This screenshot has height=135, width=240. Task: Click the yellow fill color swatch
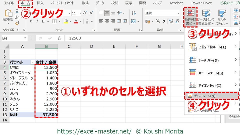point(66,21)
